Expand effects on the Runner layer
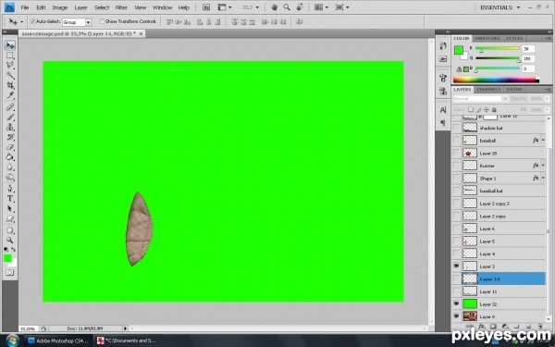The height and width of the screenshot is (347, 555). tap(543, 166)
